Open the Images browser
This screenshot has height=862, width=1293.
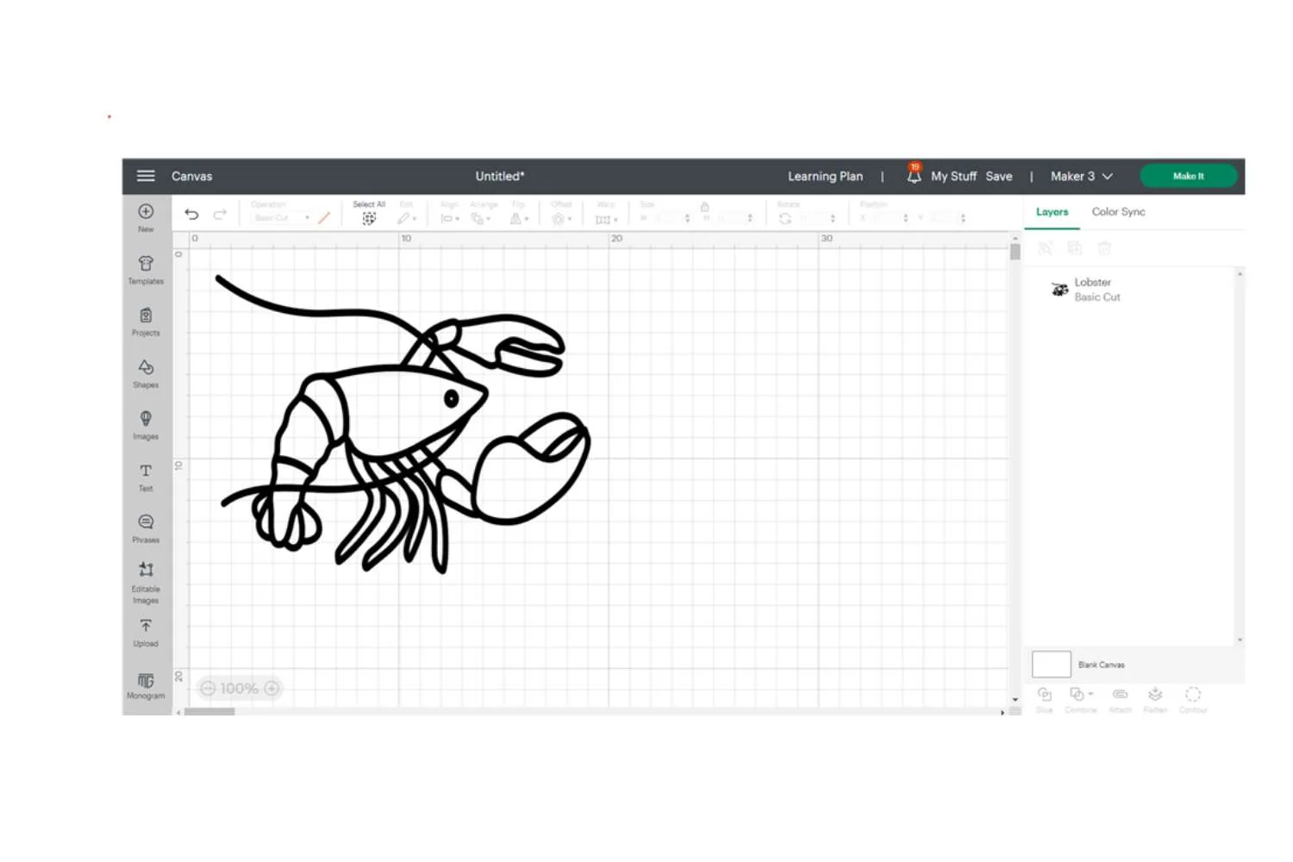point(145,424)
